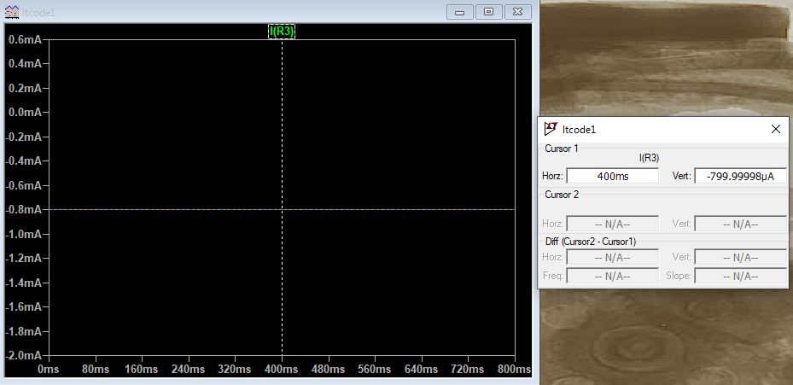Click the cursor dialog's ltcode1 title icon
Viewport: 793px width, 385px height.
tap(551, 129)
